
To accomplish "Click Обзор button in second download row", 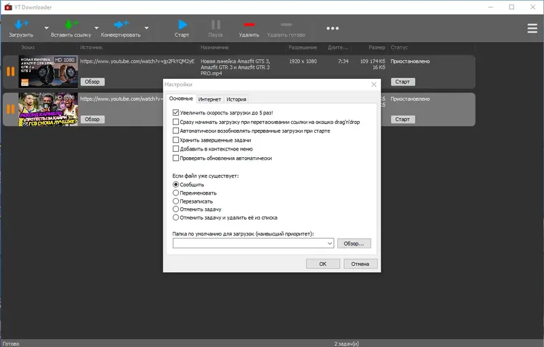I will (x=92, y=119).
